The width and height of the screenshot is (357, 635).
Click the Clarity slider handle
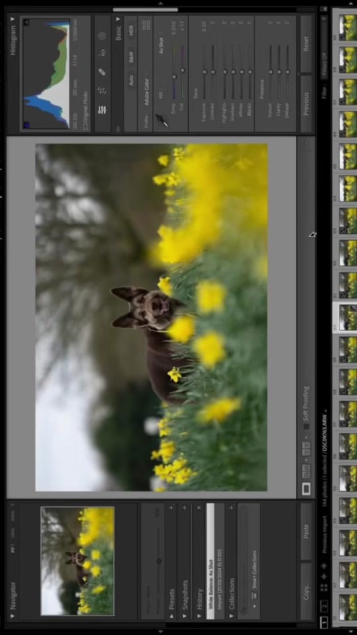pos(279,71)
